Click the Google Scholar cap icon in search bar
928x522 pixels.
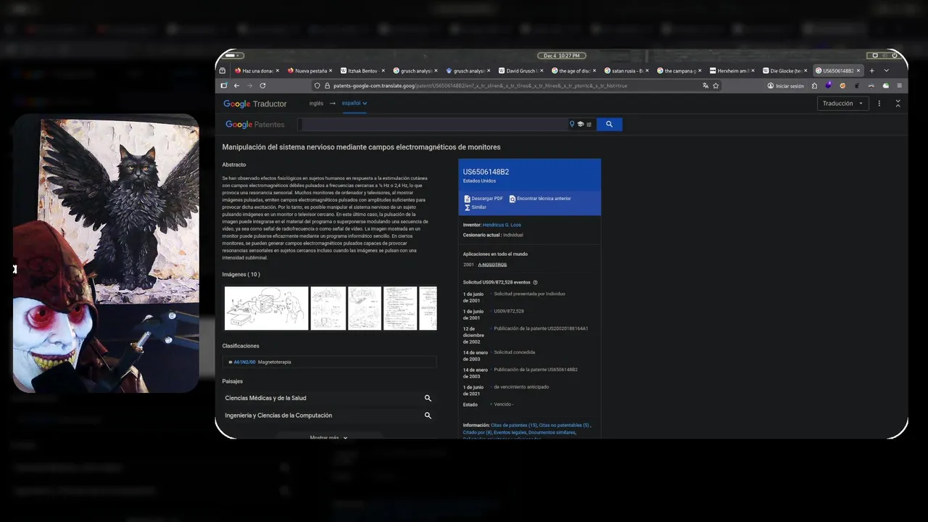(580, 124)
